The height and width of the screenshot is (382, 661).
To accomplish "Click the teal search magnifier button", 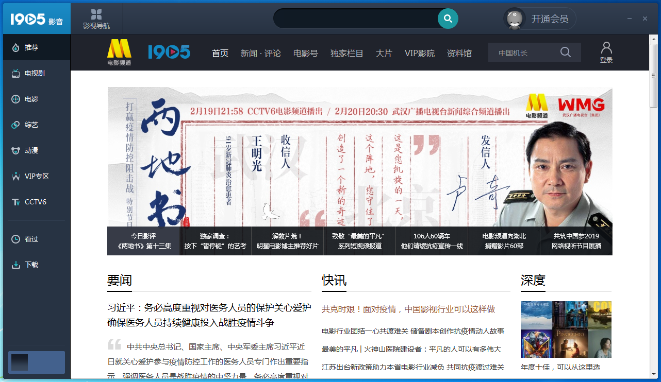I will tap(448, 19).
